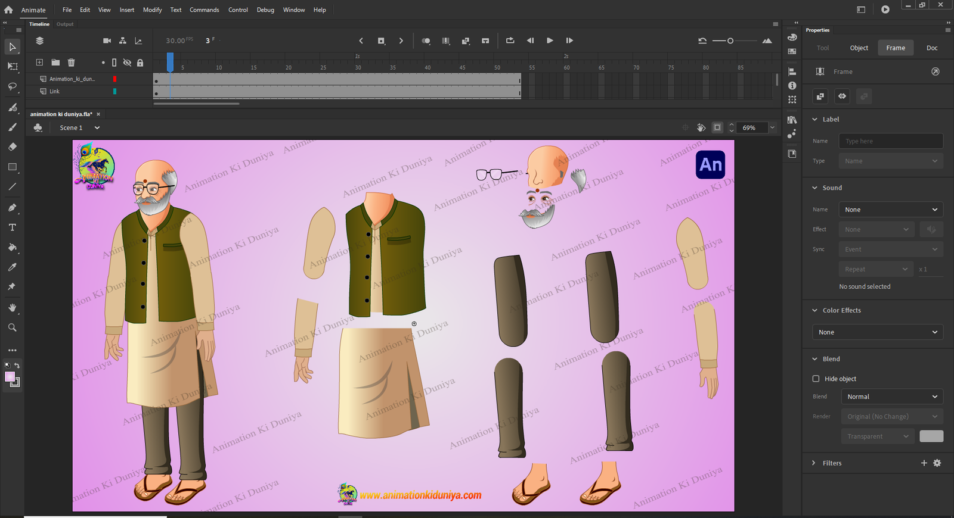Select the Paint Bucket tool

12,247
